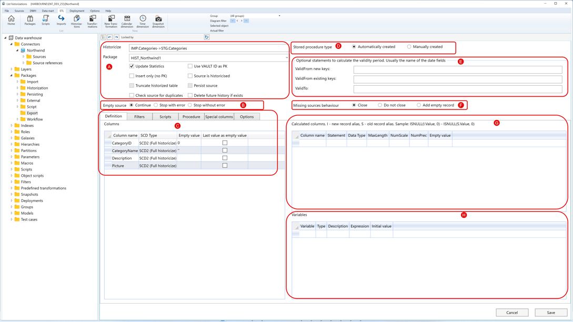Click the list view icon beside the undo arrow
The image size is (573, 322).
[x=104, y=37]
